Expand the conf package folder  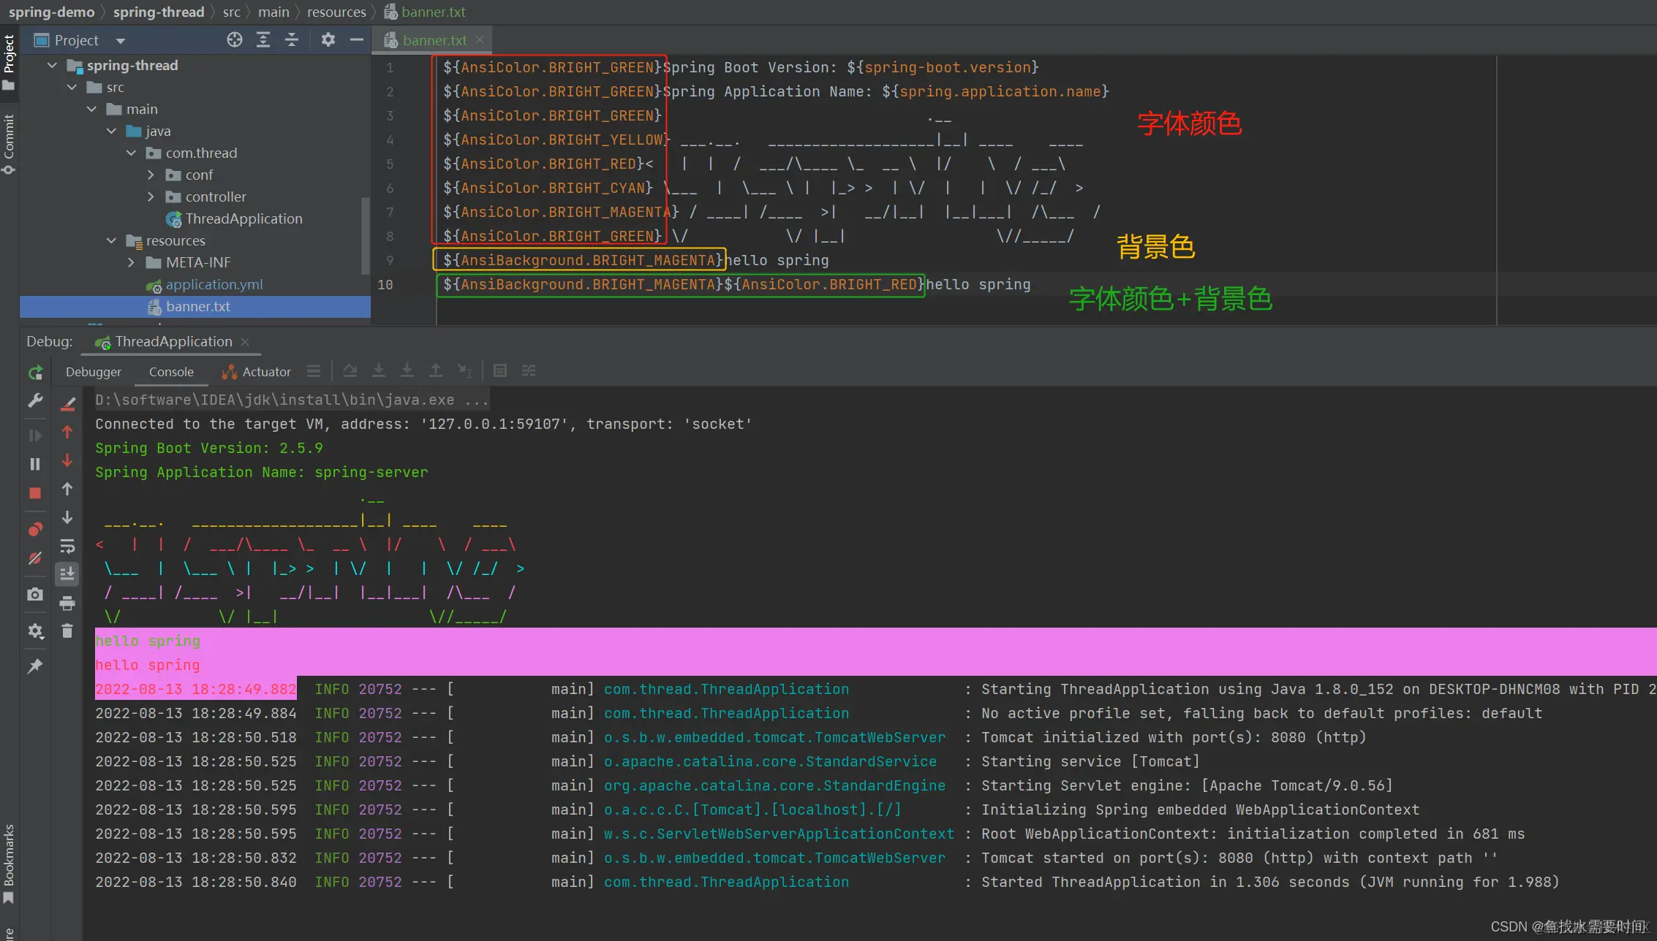click(151, 175)
